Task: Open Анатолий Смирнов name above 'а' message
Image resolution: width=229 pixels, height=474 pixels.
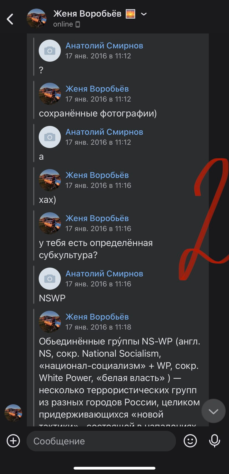Action: tap(104, 132)
